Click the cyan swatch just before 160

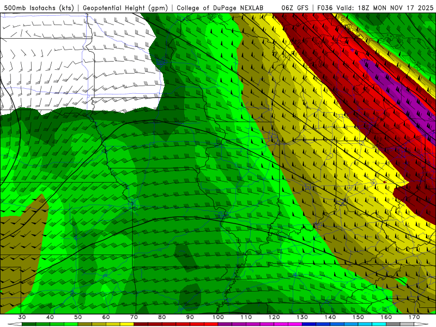pyautogui.click(x=379, y=324)
